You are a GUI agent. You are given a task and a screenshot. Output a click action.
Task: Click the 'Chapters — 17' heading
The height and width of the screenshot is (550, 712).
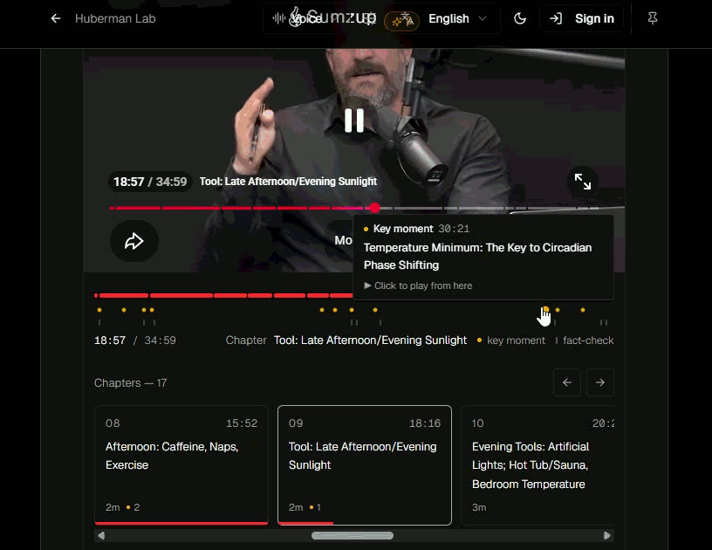tap(130, 383)
